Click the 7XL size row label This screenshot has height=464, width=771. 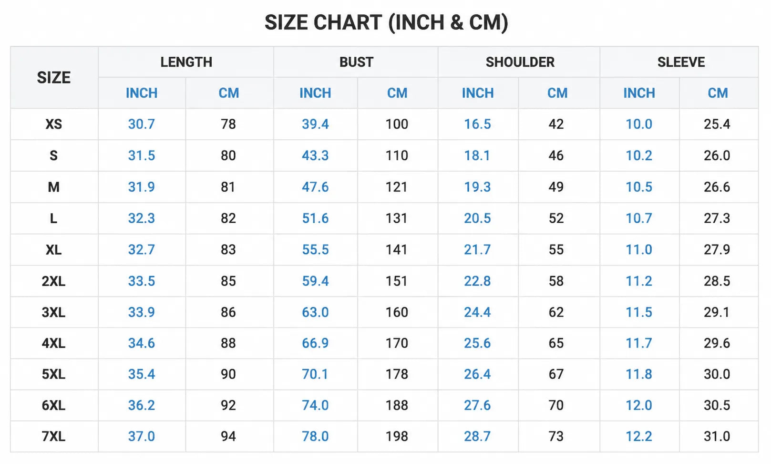click(x=53, y=436)
